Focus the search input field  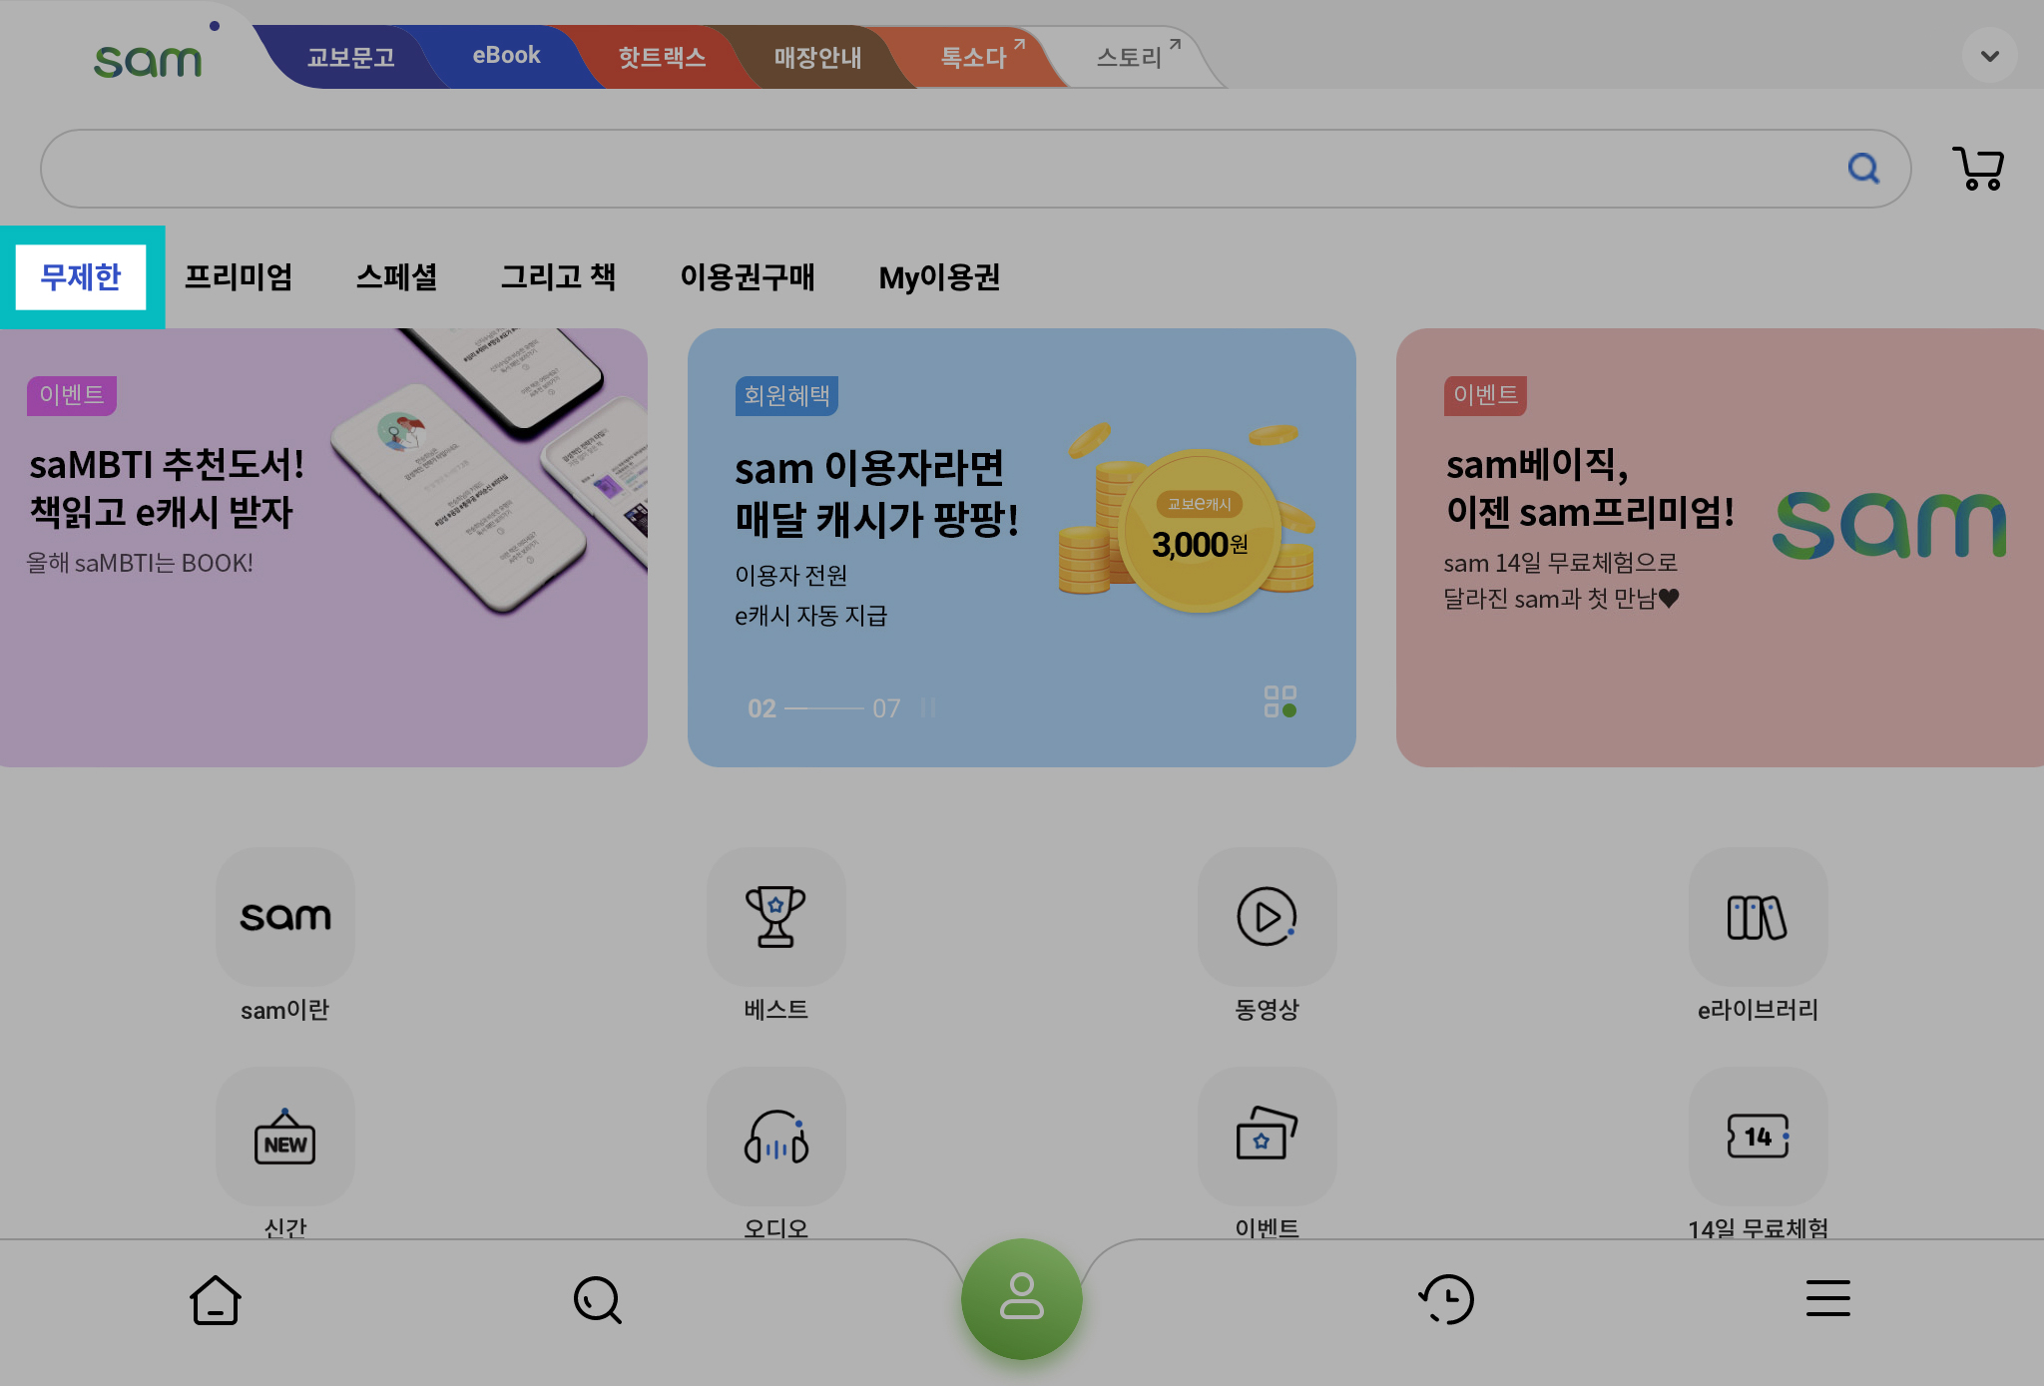pos(938,168)
